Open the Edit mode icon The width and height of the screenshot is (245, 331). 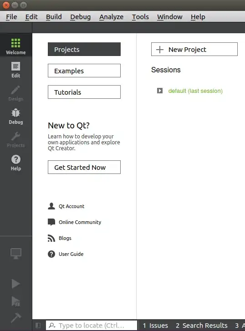click(x=16, y=70)
